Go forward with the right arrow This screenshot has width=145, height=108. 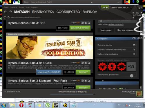(x=10, y=12)
